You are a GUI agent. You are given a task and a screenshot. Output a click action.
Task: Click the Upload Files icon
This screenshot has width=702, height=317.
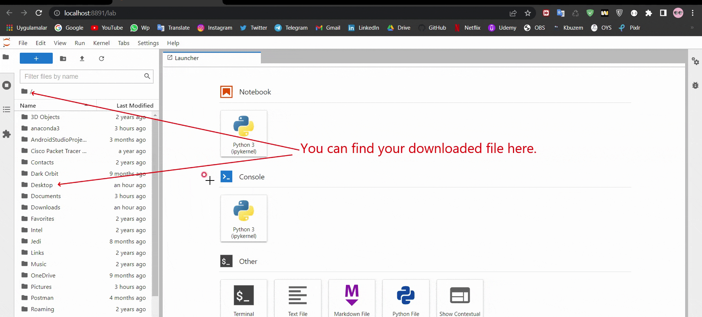pyautogui.click(x=82, y=59)
